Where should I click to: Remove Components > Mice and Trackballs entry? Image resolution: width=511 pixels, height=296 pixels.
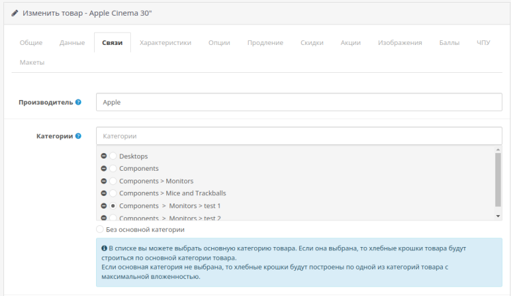pyautogui.click(x=104, y=193)
